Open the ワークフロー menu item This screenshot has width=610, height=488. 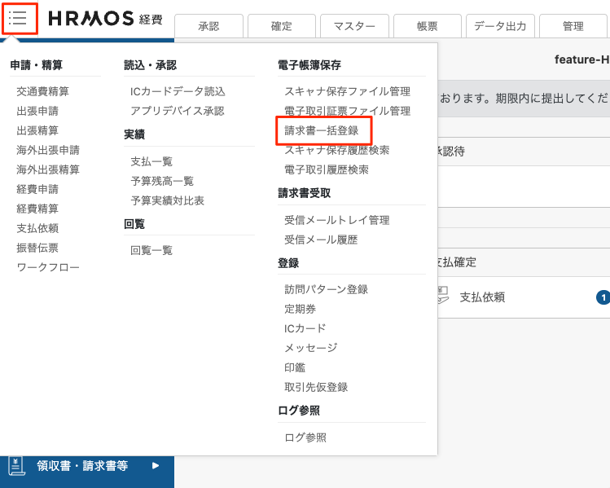click(48, 267)
